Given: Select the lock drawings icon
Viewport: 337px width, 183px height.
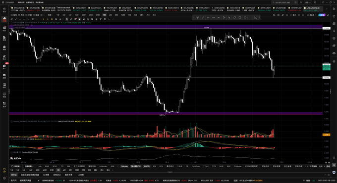Looking at the screenshot, I should (88, 19).
